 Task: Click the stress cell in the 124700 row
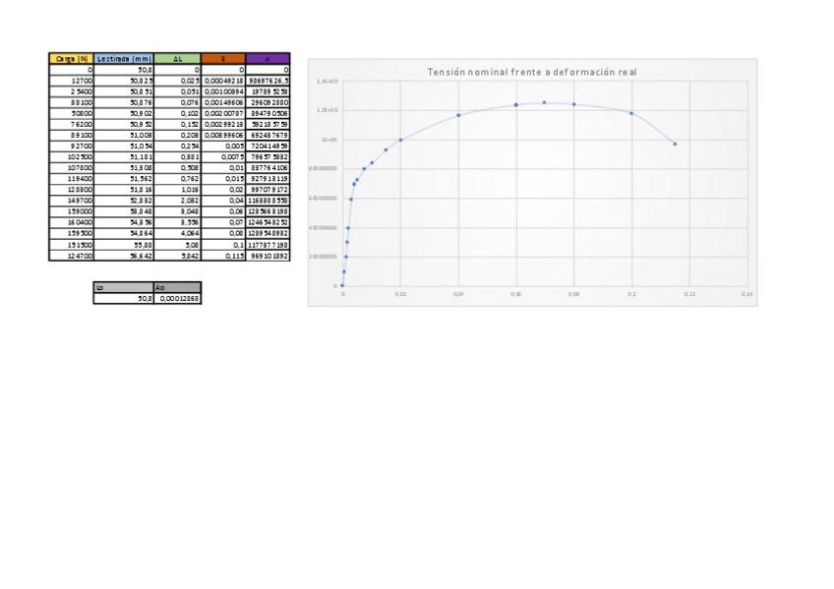(268, 256)
